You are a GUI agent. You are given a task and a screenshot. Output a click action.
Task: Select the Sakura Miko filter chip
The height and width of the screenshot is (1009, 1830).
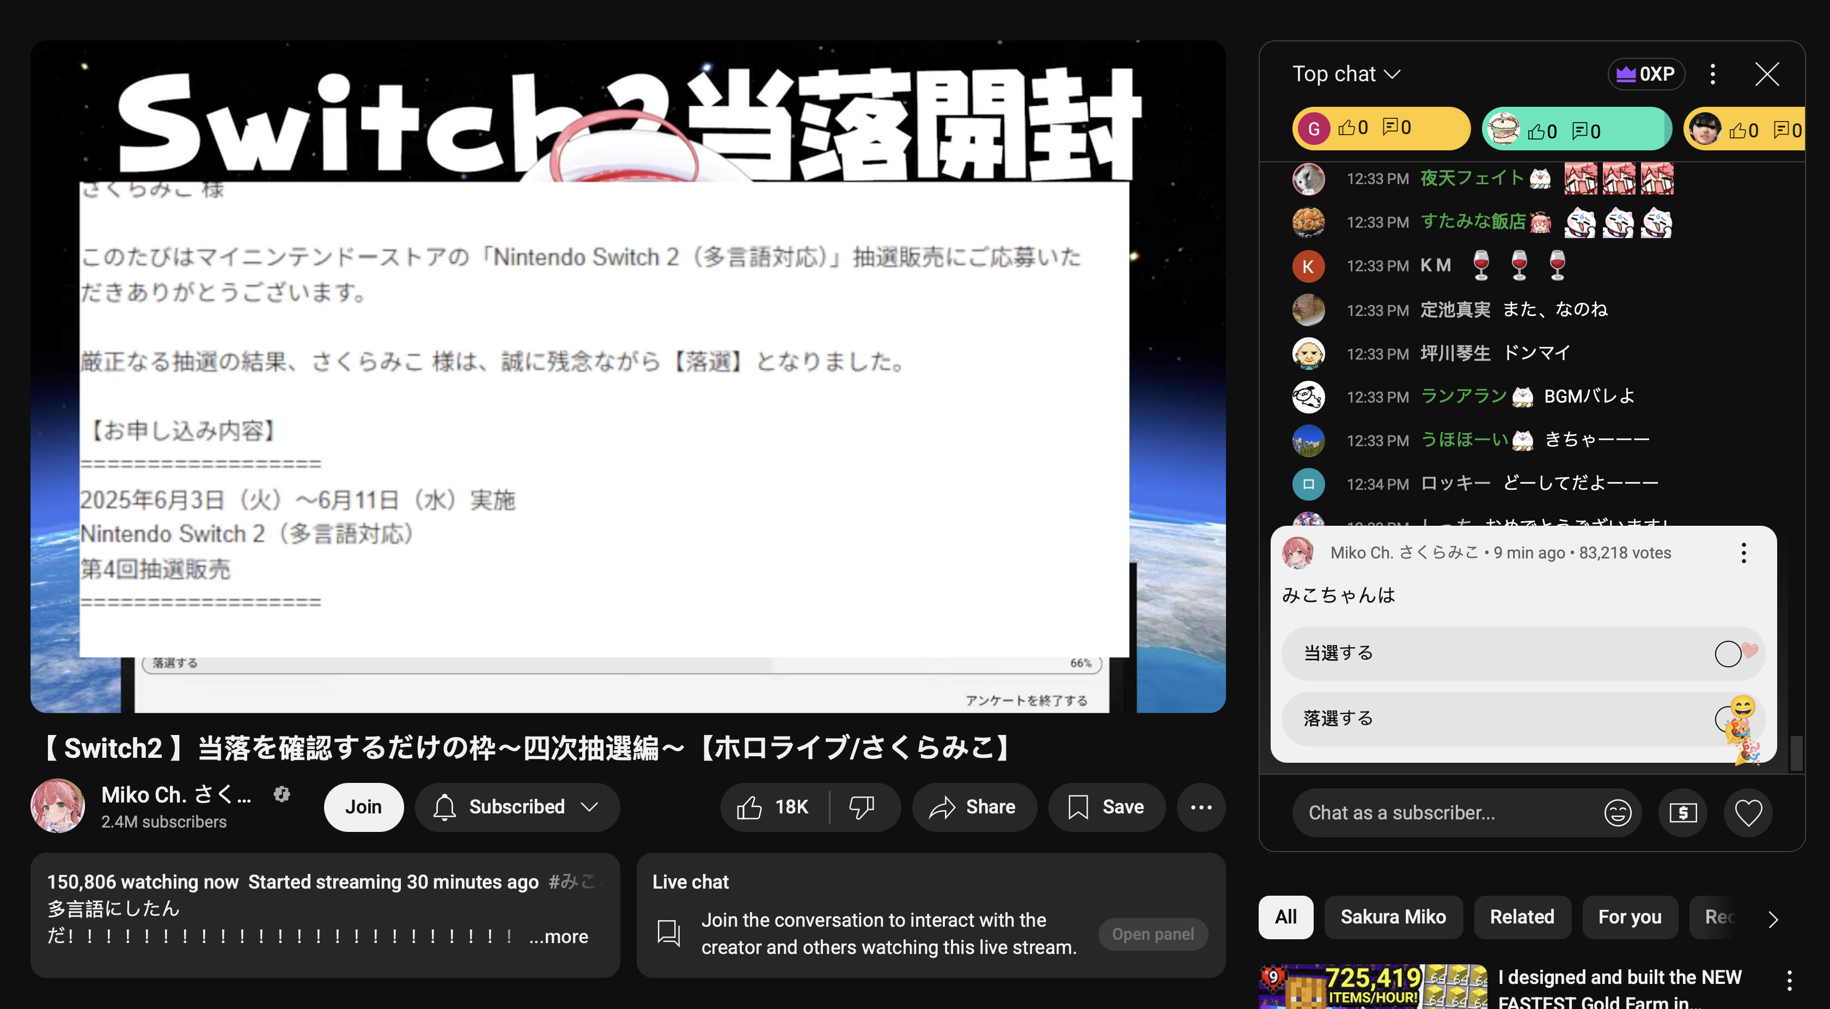(x=1393, y=917)
